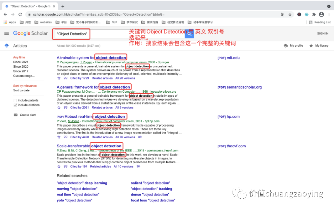Cite 'A general framework' result via quote icon
The height and width of the screenshot is (209, 334).
[x=65, y=107]
